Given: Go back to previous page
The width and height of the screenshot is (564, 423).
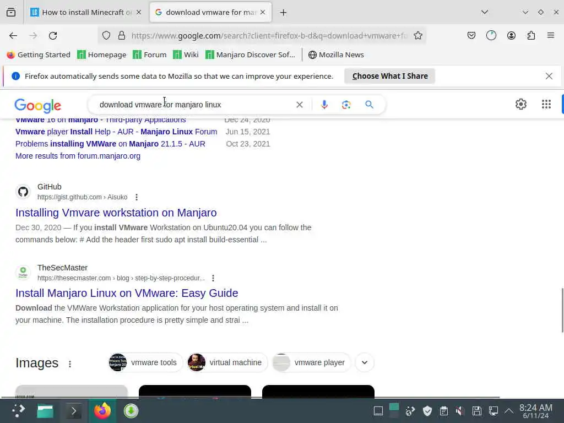Looking at the screenshot, I should (x=13, y=36).
